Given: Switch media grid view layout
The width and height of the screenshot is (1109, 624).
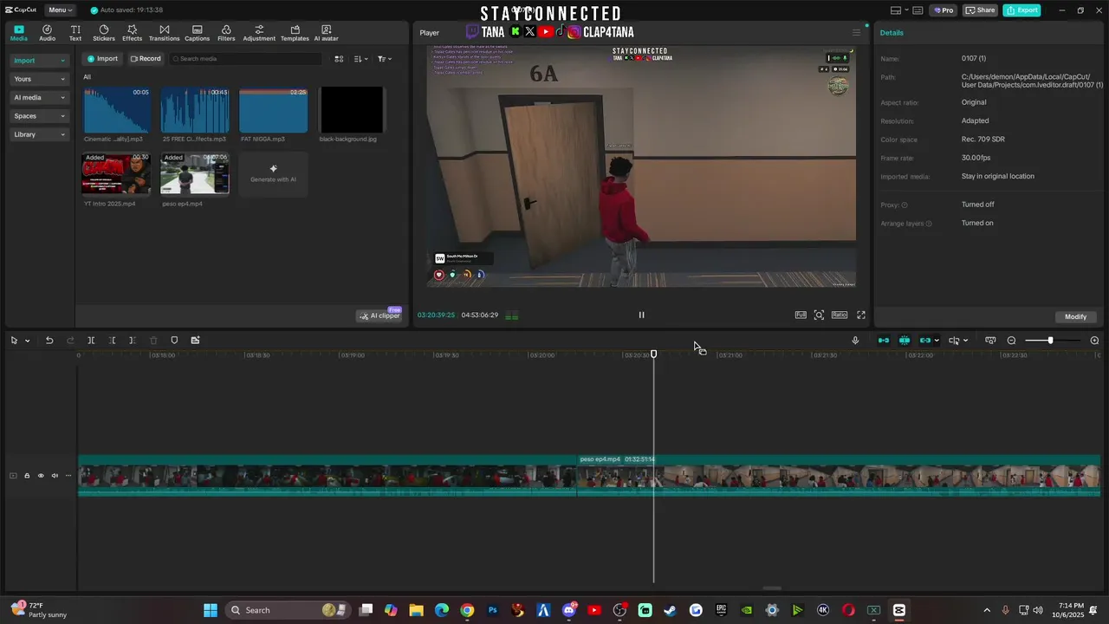Looking at the screenshot, I should 339,59.
